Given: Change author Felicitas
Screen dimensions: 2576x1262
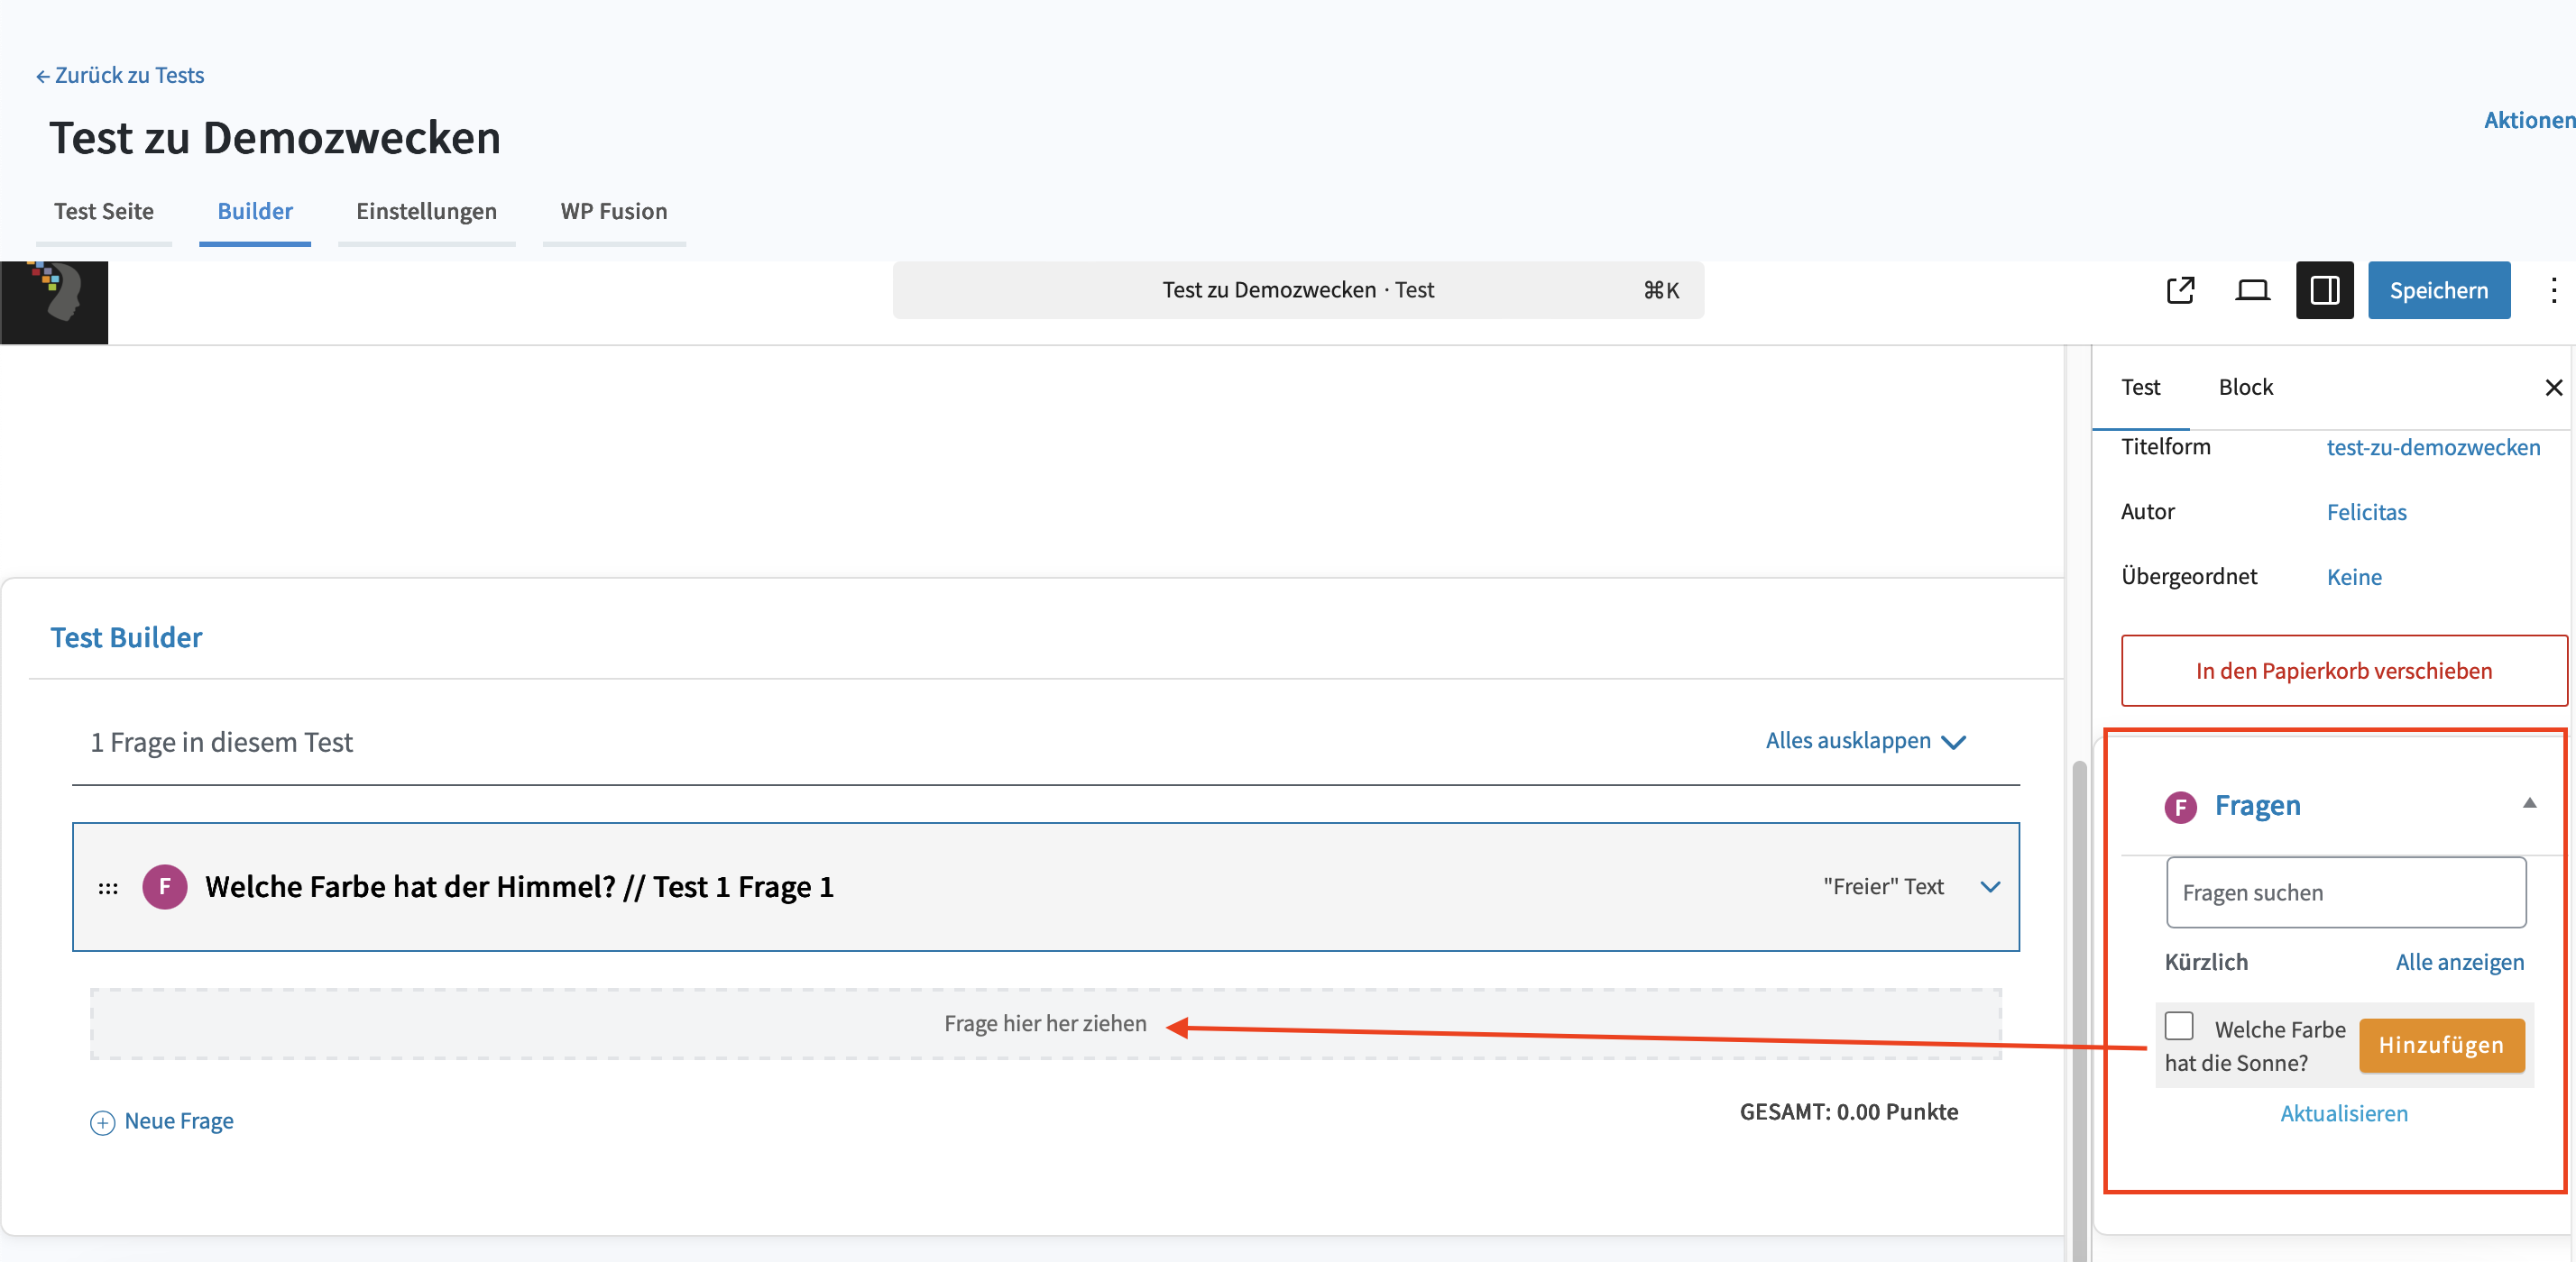Looking at the screenshot, I should tap(2366, 512).
